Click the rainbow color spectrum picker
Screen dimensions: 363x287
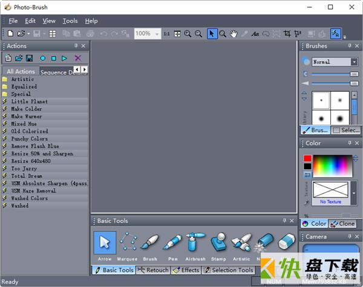pos(333,166)
